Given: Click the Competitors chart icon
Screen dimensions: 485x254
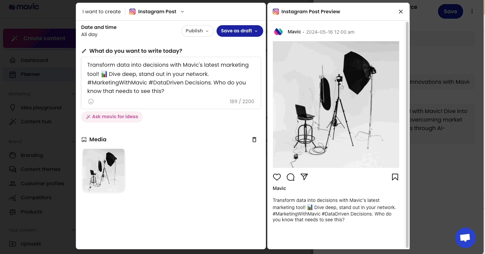Looking at the screenshot, I should pos(13,197).
